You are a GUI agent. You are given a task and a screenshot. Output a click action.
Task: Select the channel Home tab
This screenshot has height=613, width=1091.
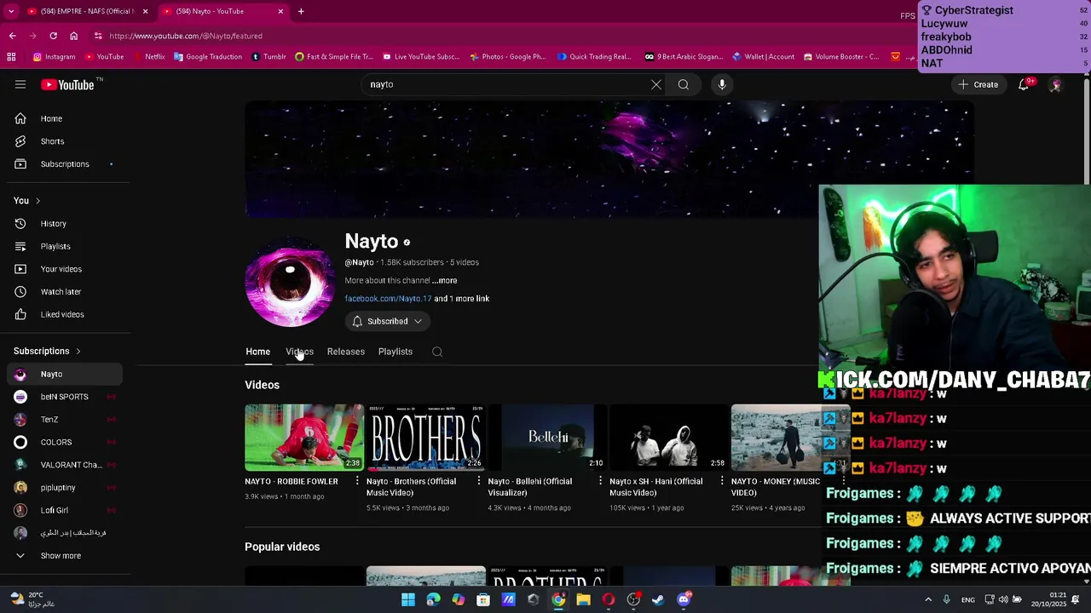click(x=257, y=352)
